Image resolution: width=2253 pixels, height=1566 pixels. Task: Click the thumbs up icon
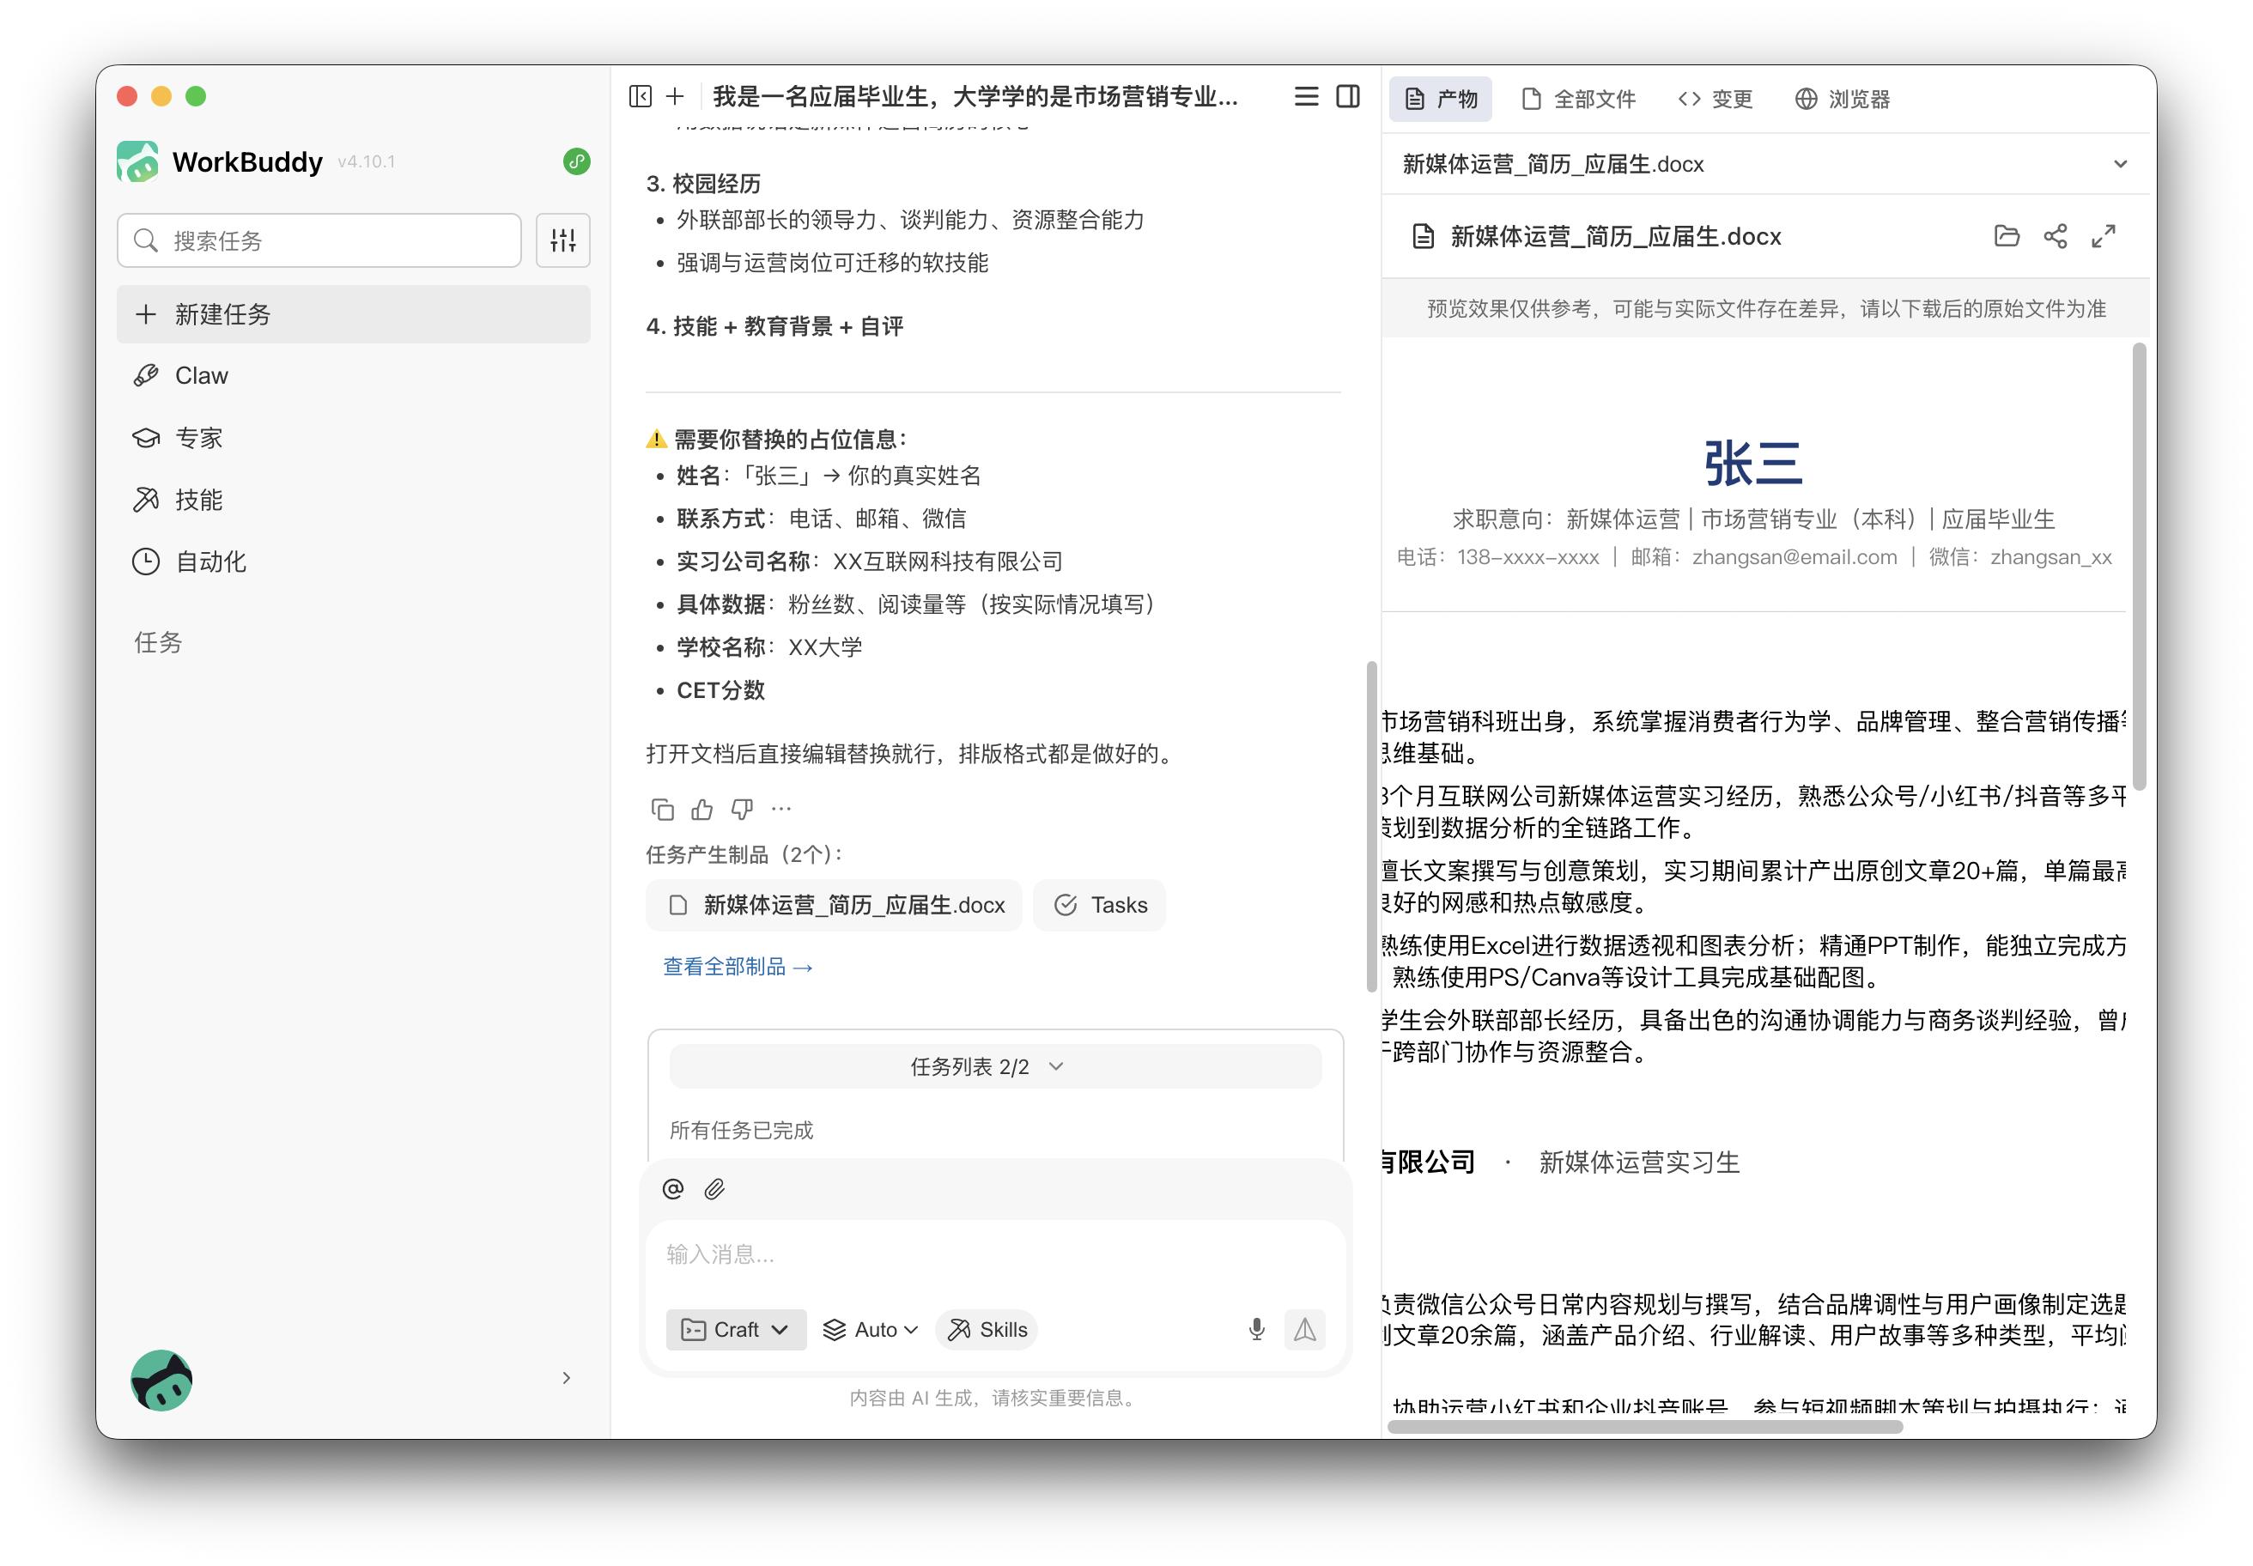point(701,810)
